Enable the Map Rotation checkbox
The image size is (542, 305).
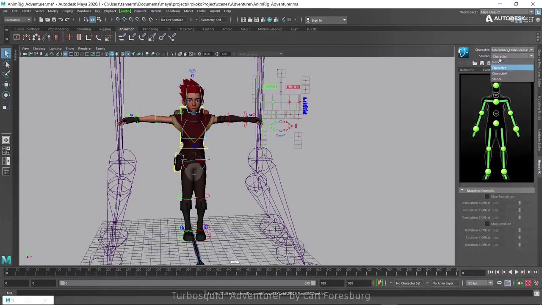pos(487,224)
